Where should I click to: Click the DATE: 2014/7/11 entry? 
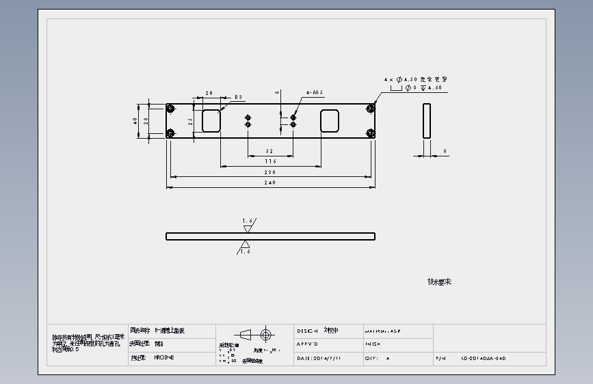[x=319, y=358]
